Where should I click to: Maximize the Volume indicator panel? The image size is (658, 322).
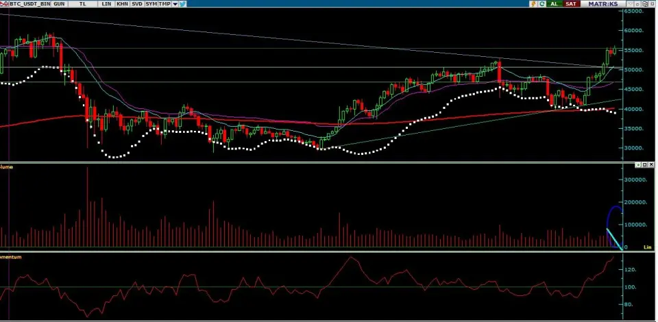point(645,165)
